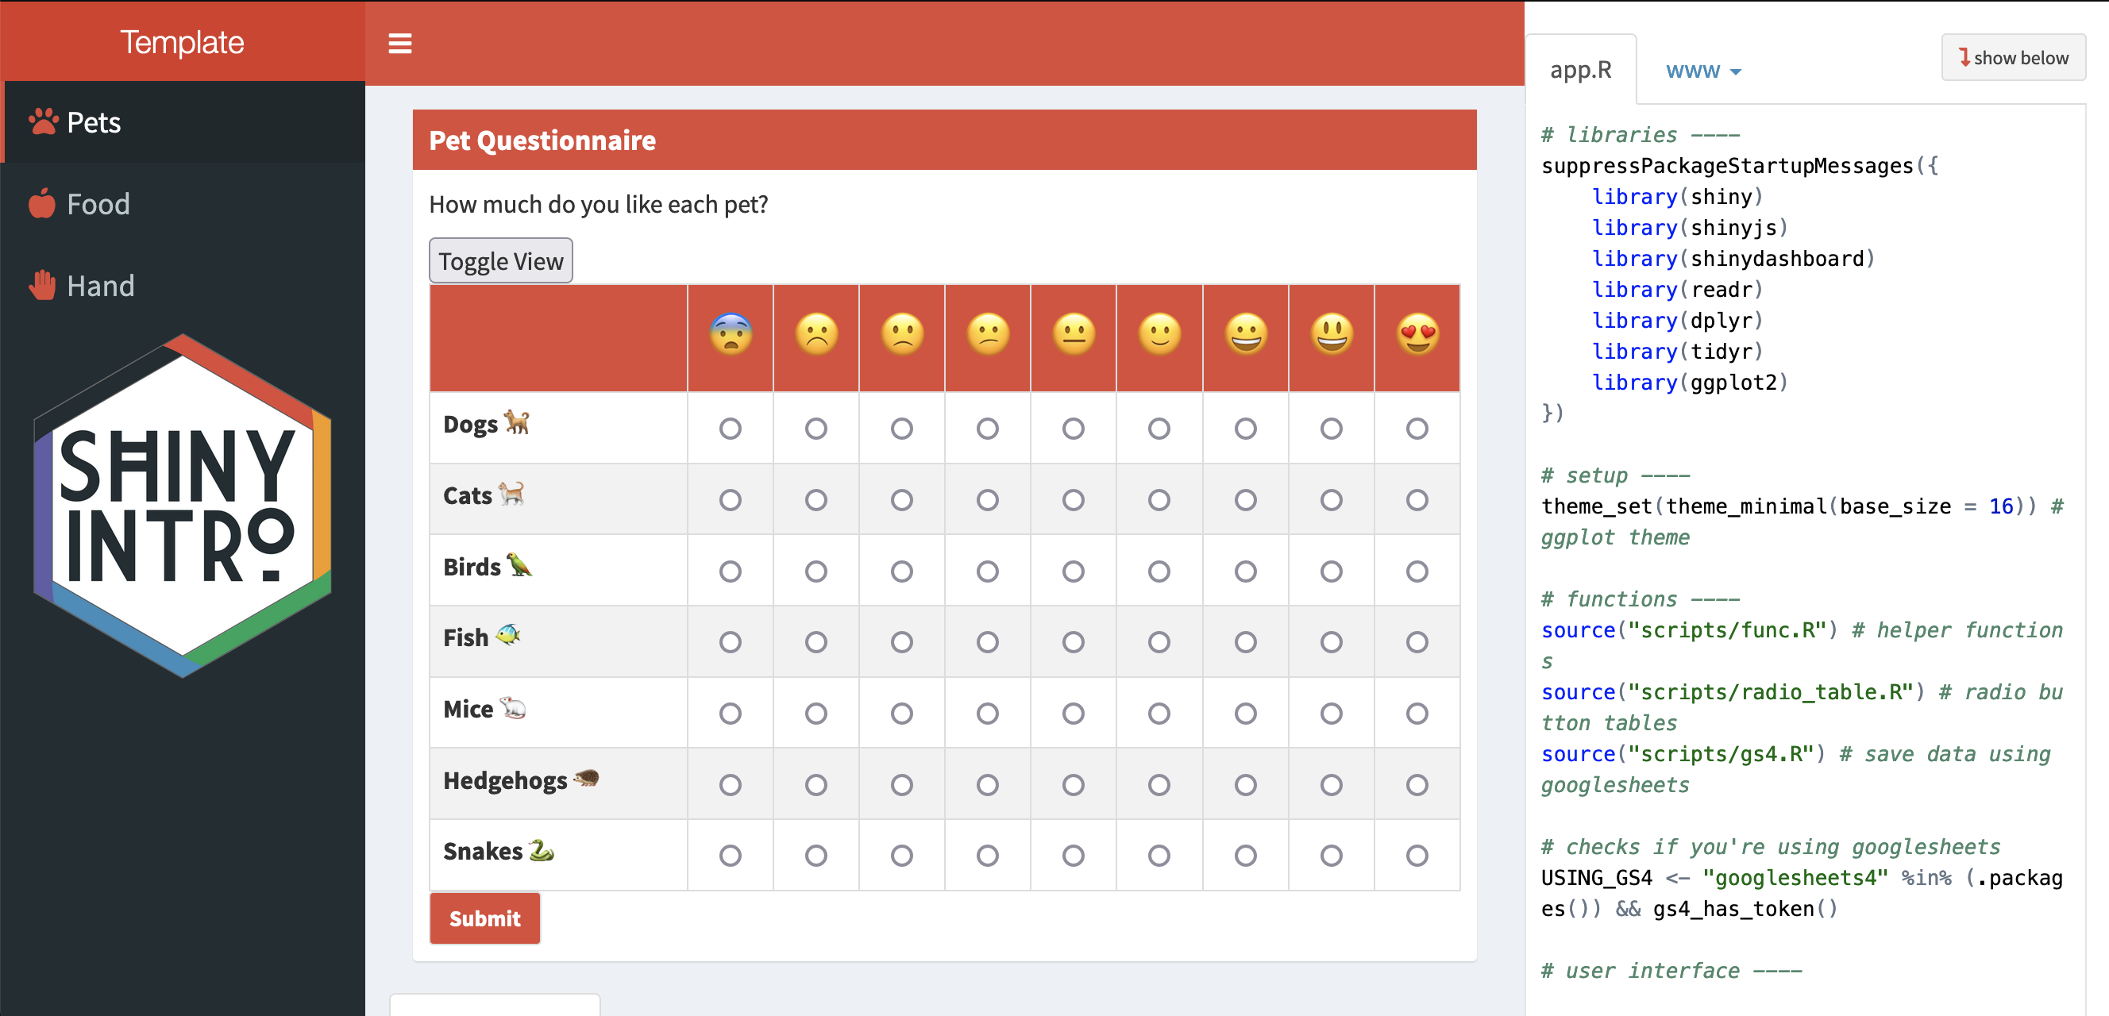Image resolution: width=2109 pixels, height=1016 pixels.
Task: Click the dog emoji next to Dogs
Action: pyautogui.click(x=517, y=422)
